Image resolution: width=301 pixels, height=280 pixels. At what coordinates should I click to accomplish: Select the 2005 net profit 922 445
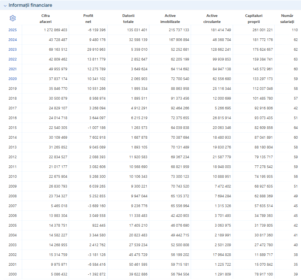point(99,226)
